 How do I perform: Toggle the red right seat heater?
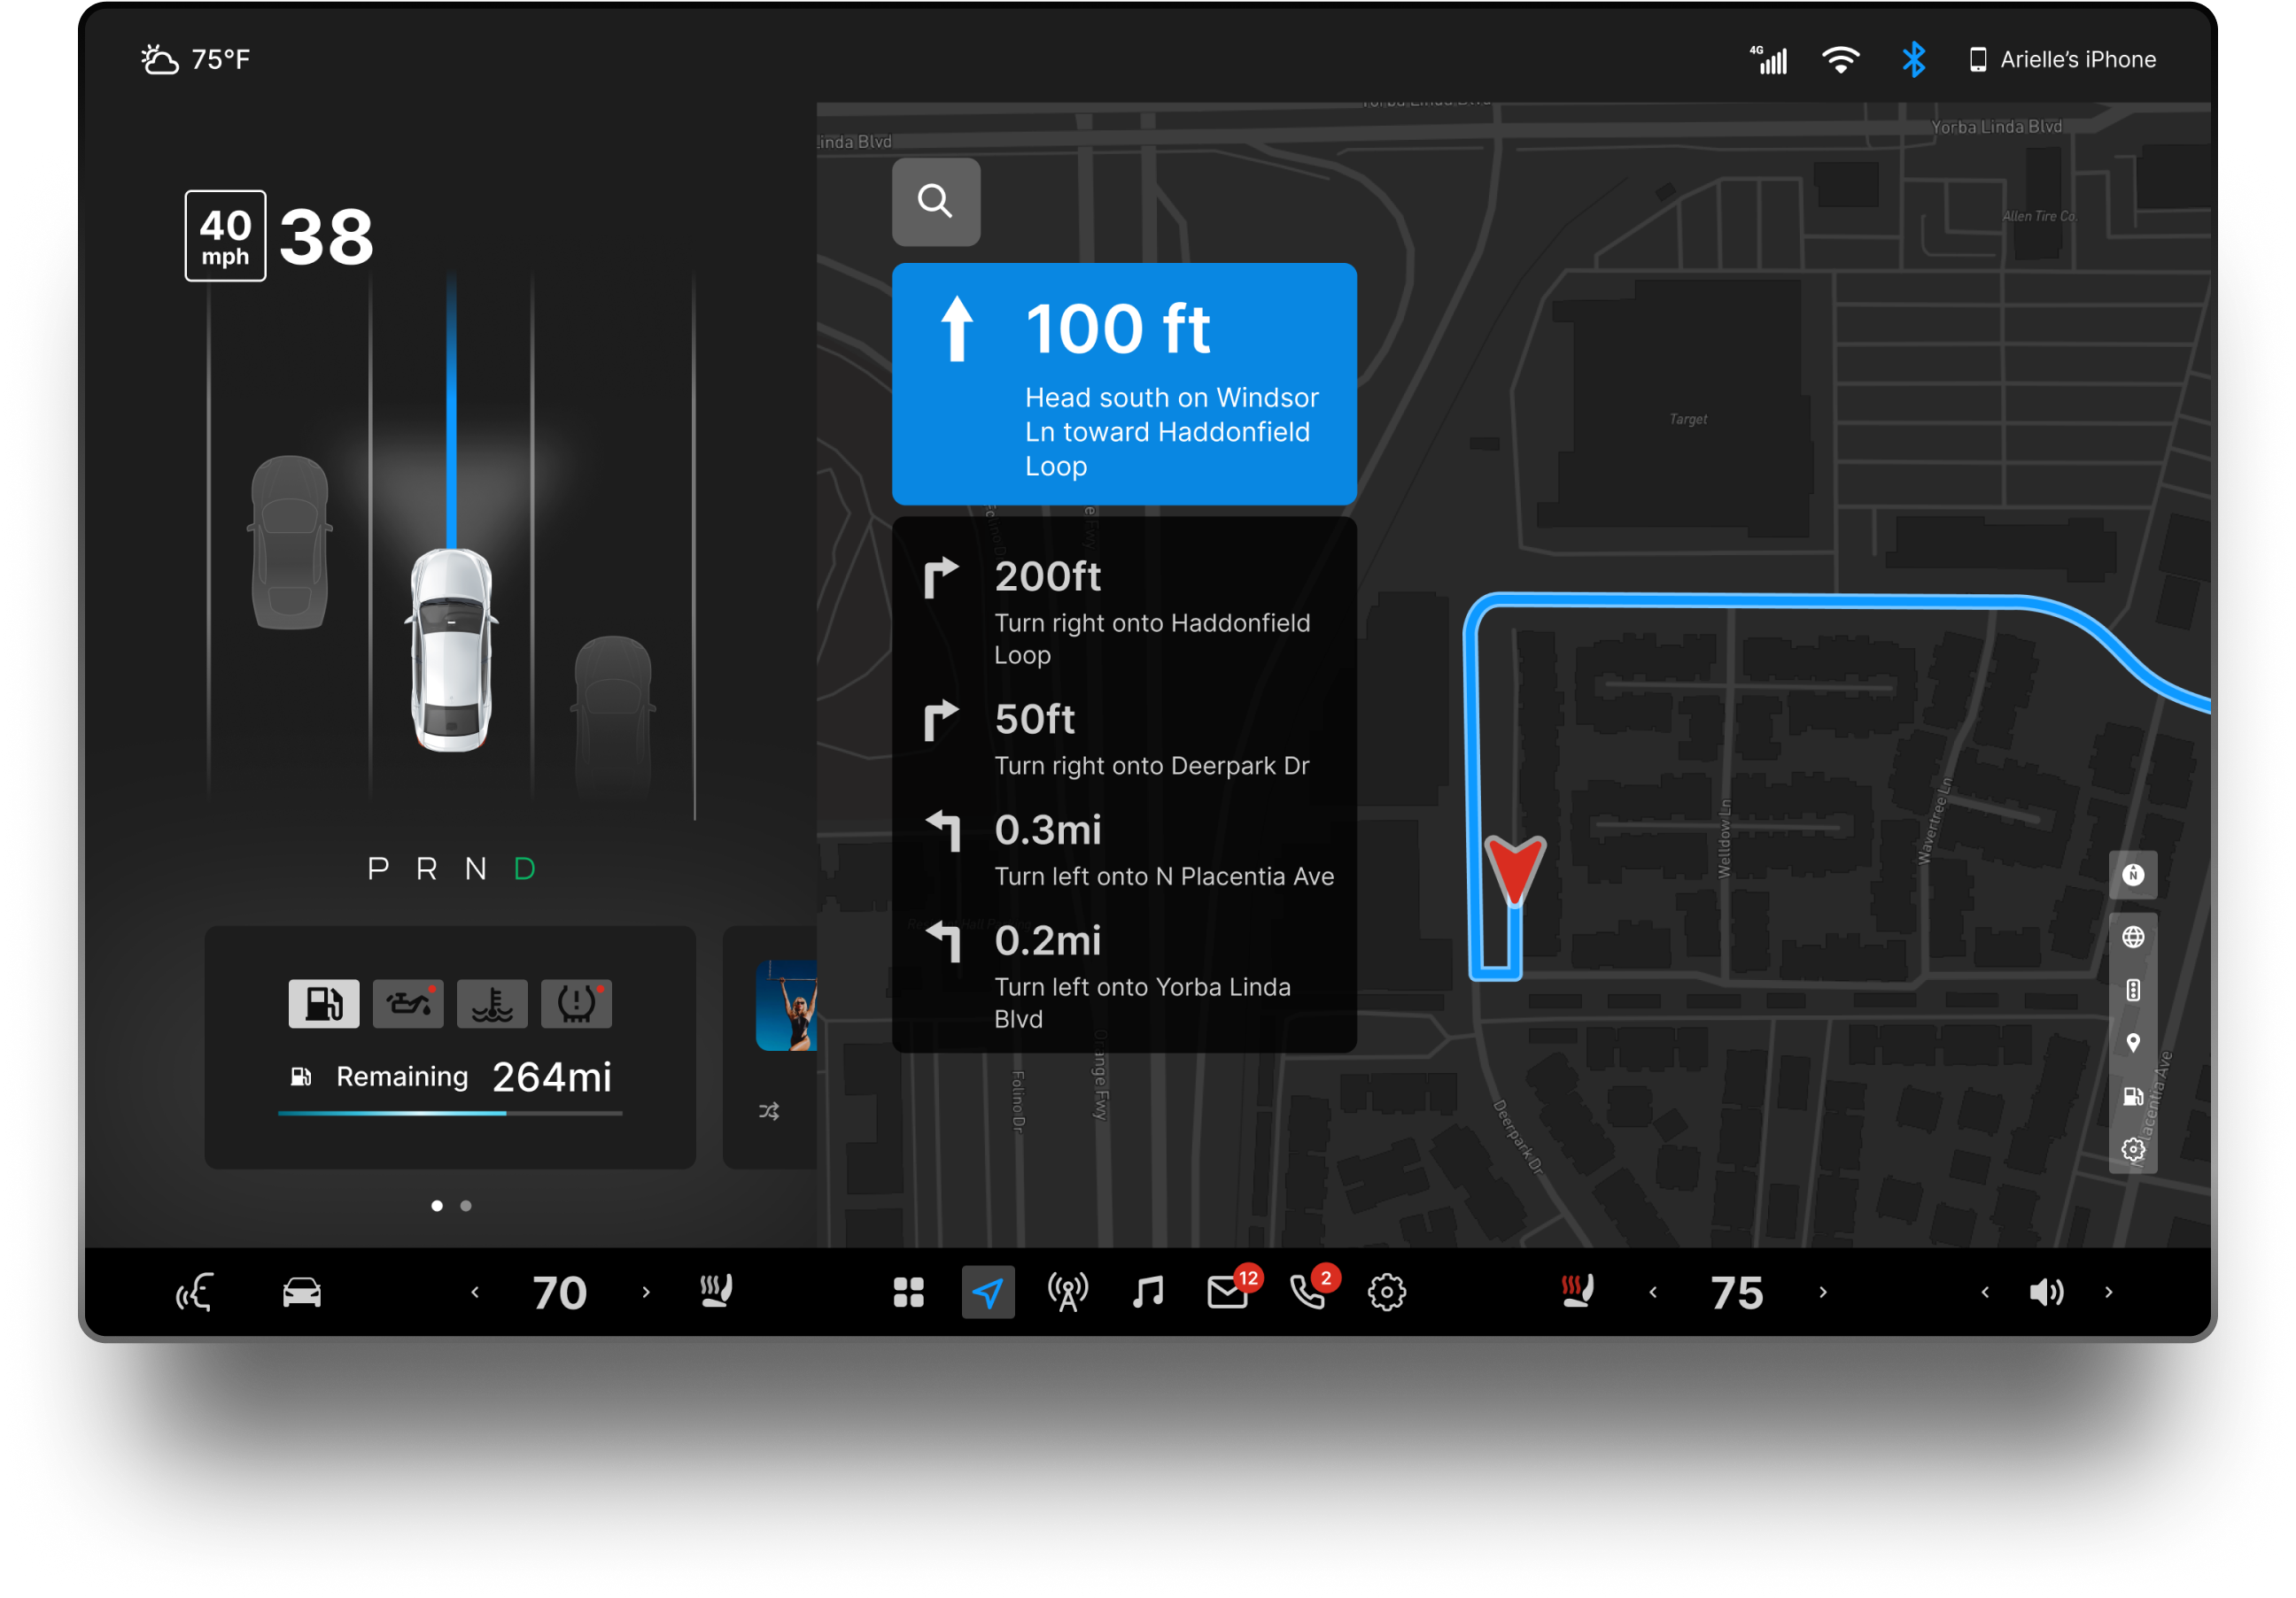click(1577, 1291)
